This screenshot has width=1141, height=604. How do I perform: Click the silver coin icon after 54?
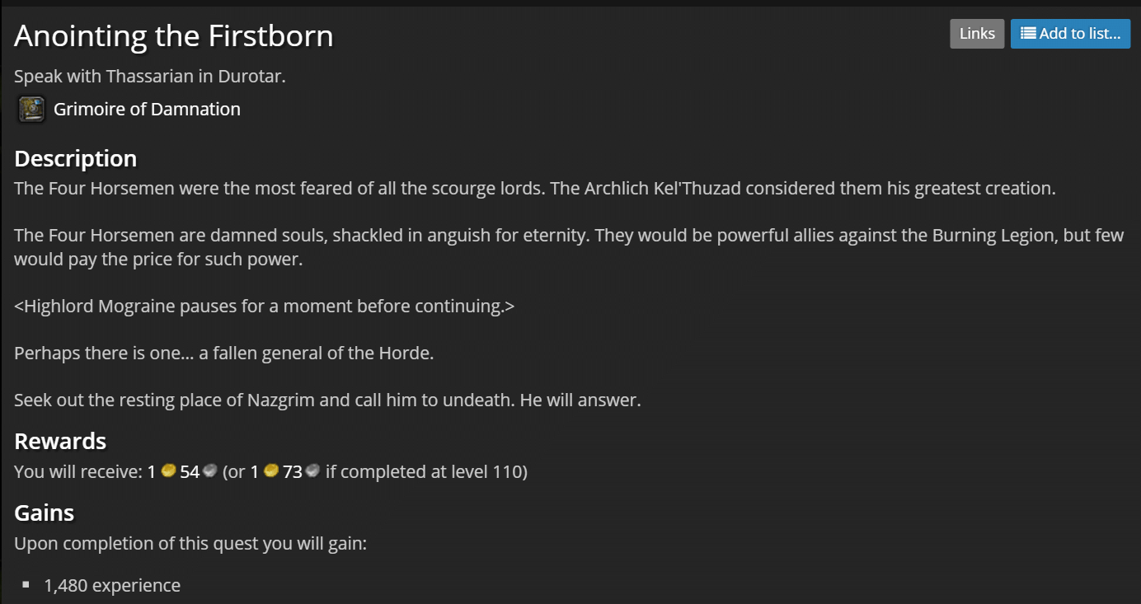pyautogui.click(x=209, y=471)
